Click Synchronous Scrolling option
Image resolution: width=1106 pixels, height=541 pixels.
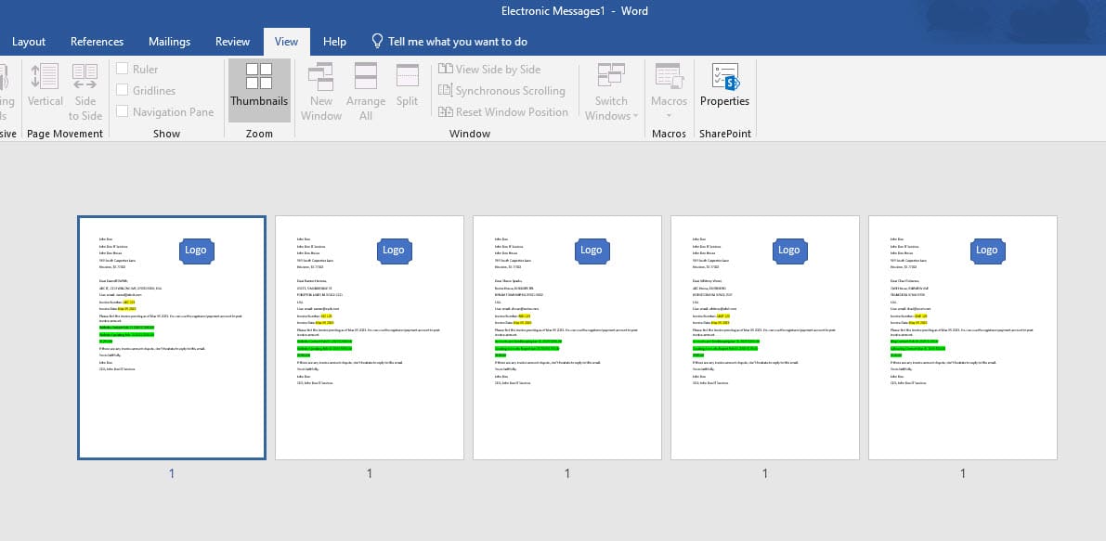click(x=501, y=90)
